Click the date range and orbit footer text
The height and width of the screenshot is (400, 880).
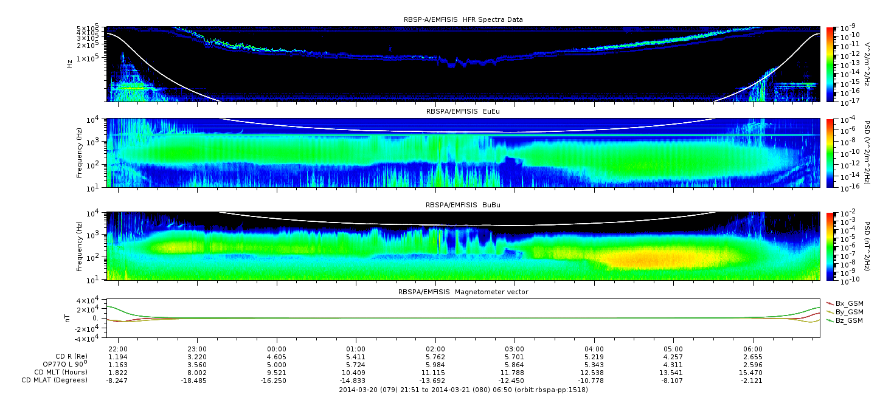(463, 388)
